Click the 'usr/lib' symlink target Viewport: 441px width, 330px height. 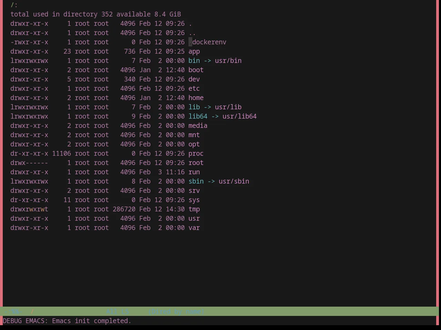228,107
